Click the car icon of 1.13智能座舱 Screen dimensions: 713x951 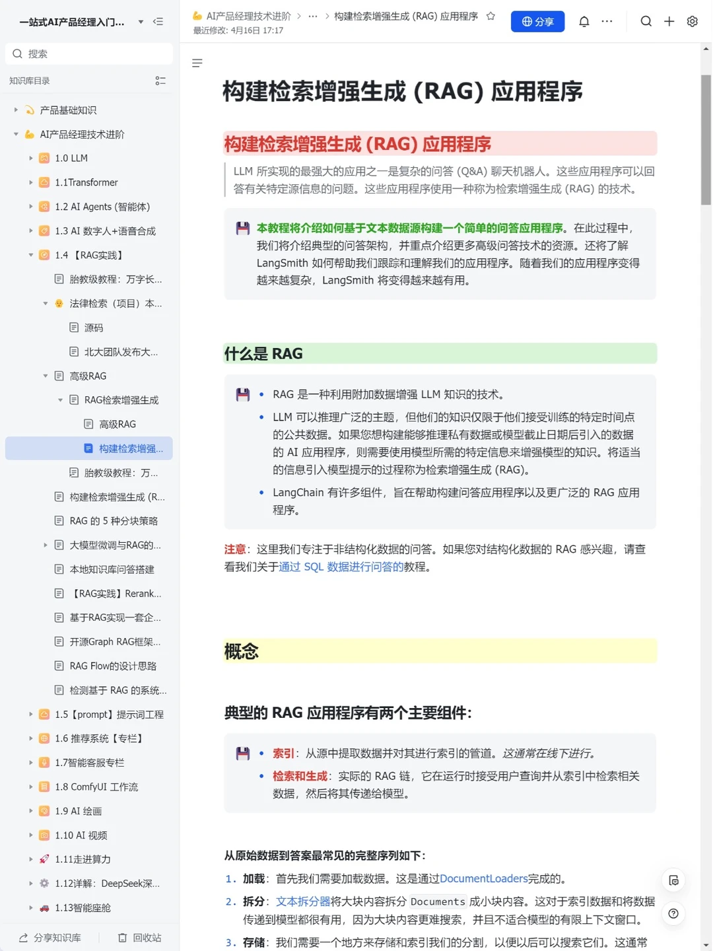pyautogui.click(x=44, y=908)
